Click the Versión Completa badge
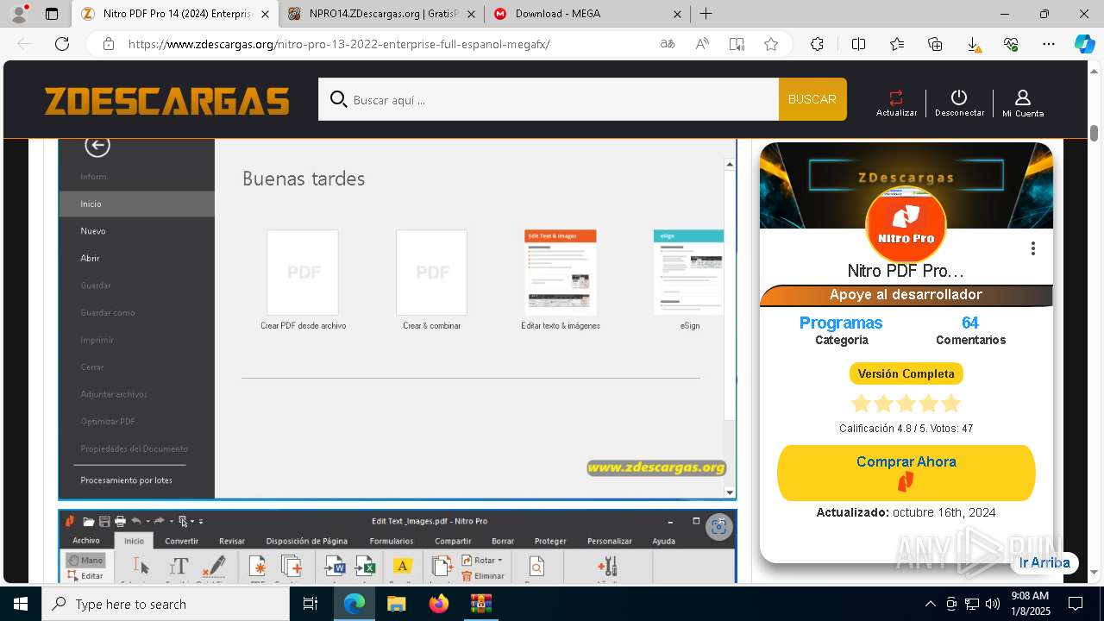This screenshot has height=621, width=1104. (906, 373)
